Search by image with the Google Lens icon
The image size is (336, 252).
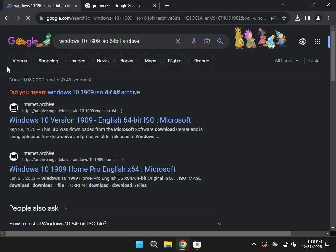click(x=207, y=41)
